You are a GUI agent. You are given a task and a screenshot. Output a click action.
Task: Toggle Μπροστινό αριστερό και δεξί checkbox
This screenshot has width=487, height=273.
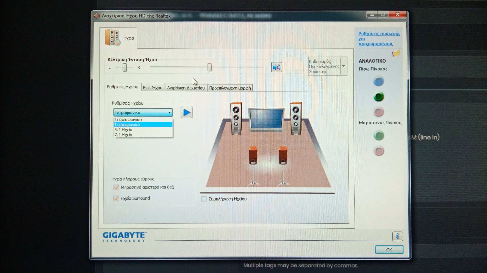coord(116,187)
